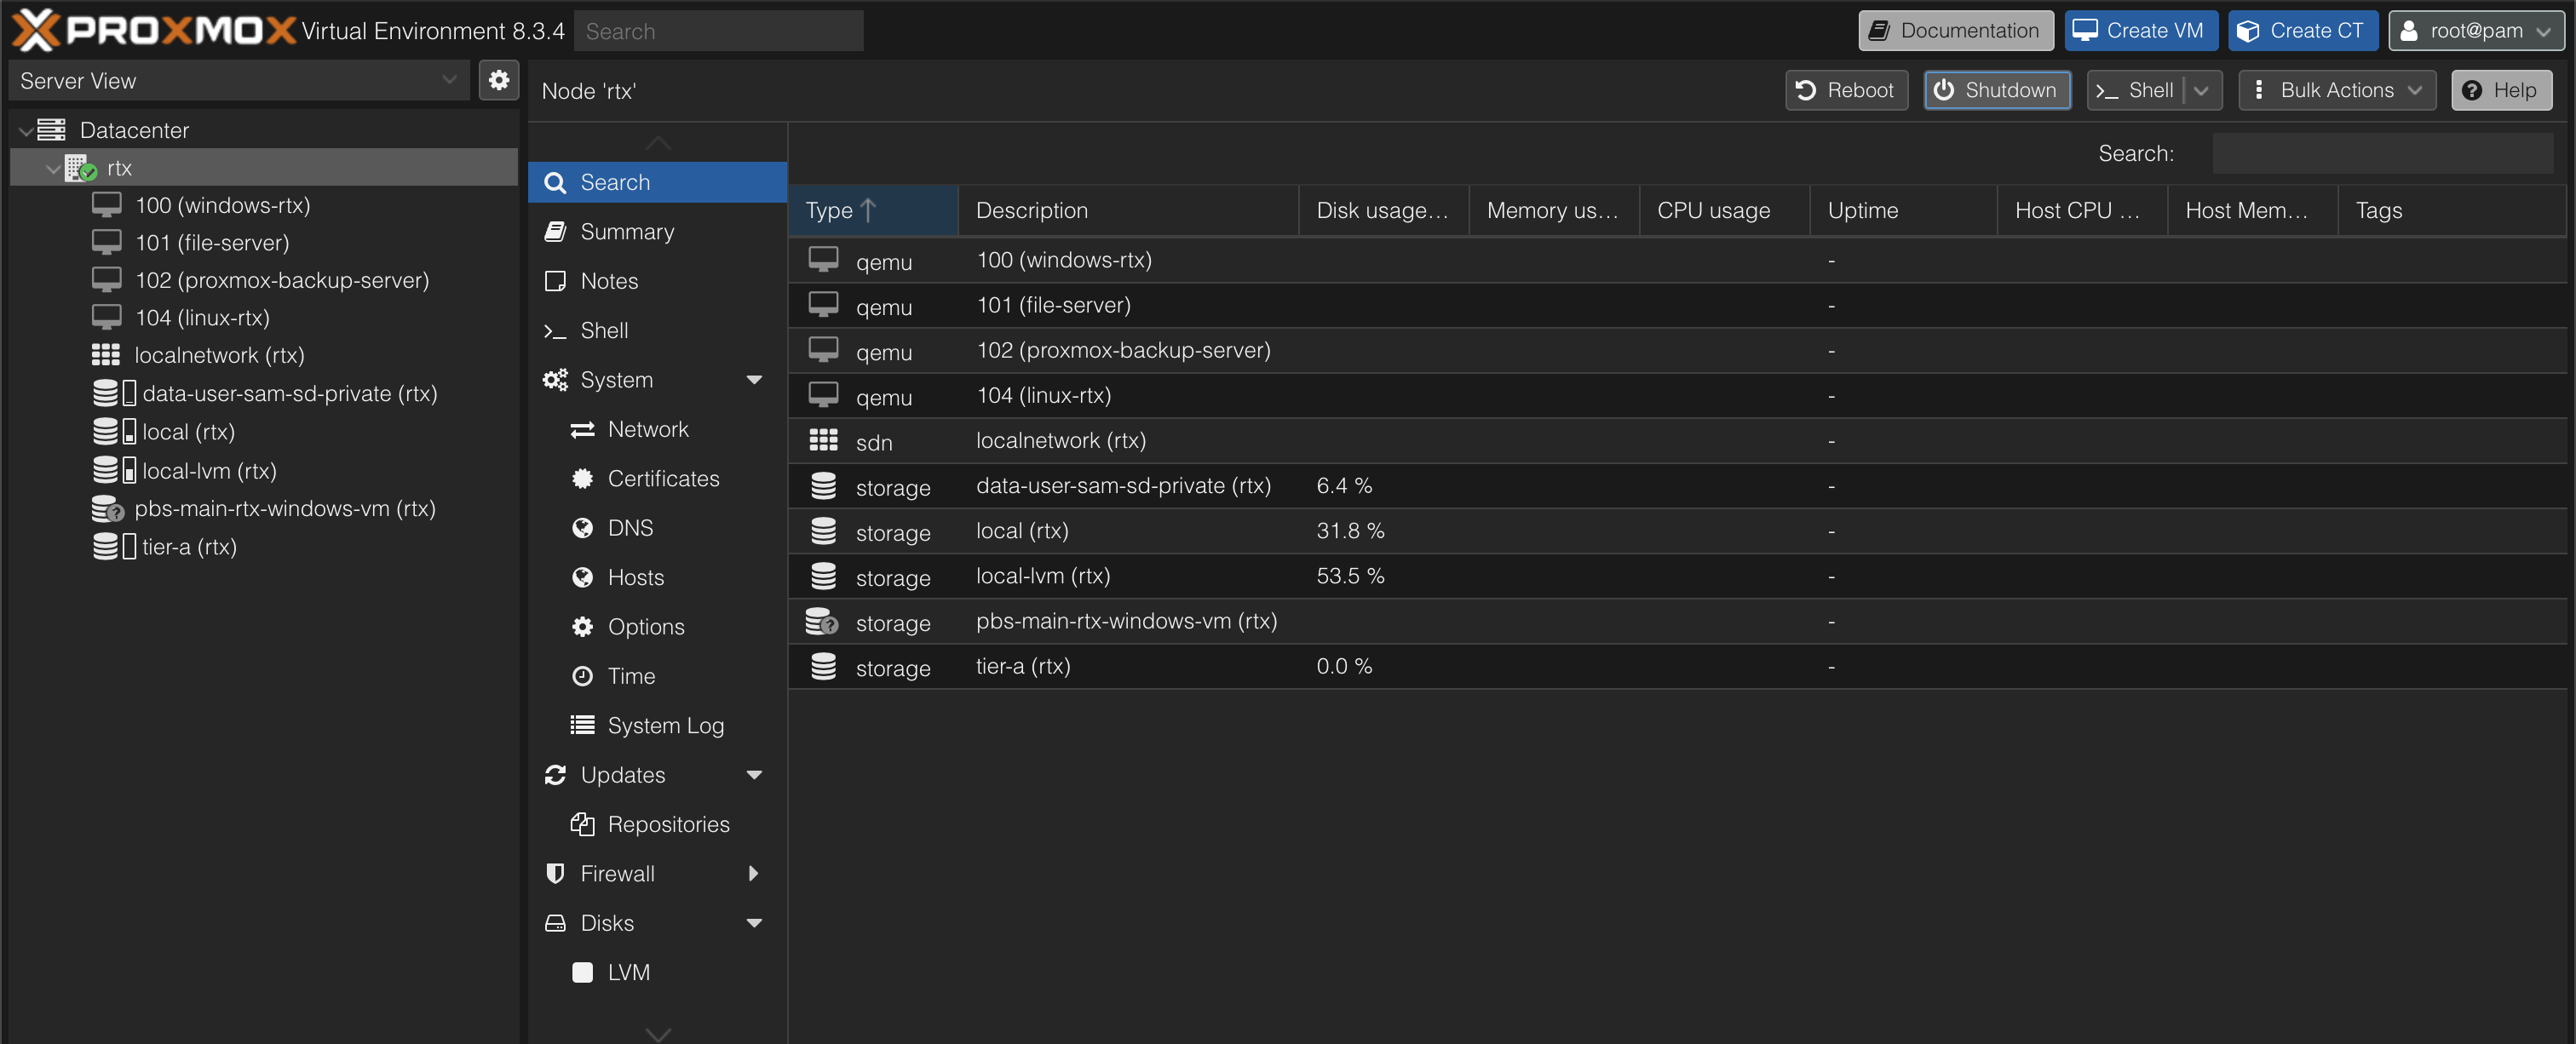Focus the node panel Search input
The width and height of the screenshot is (2576, 1044).
[x=2382, y=153]
